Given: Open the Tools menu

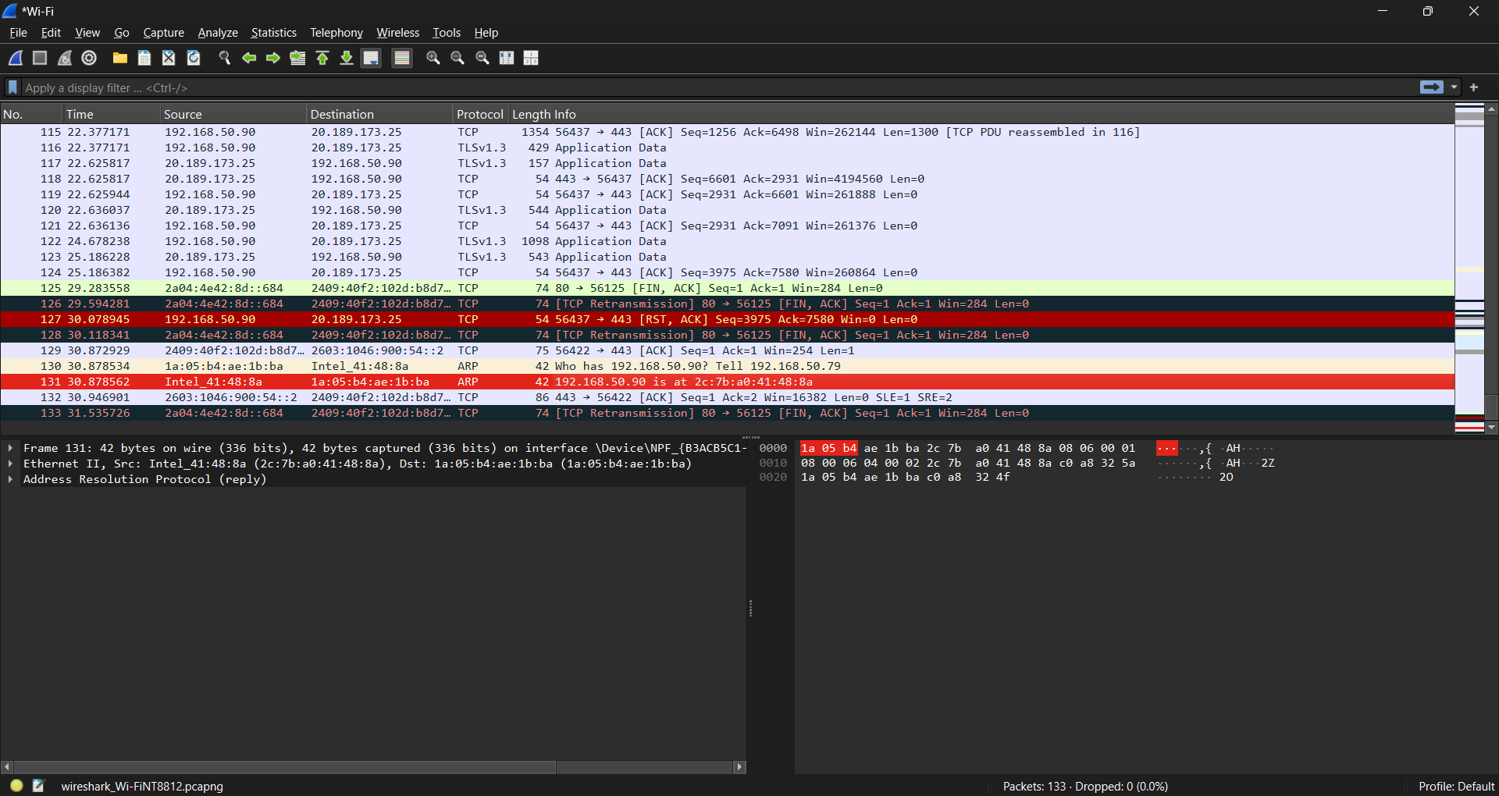Looking at the screenshot, I should coord(447,33).
